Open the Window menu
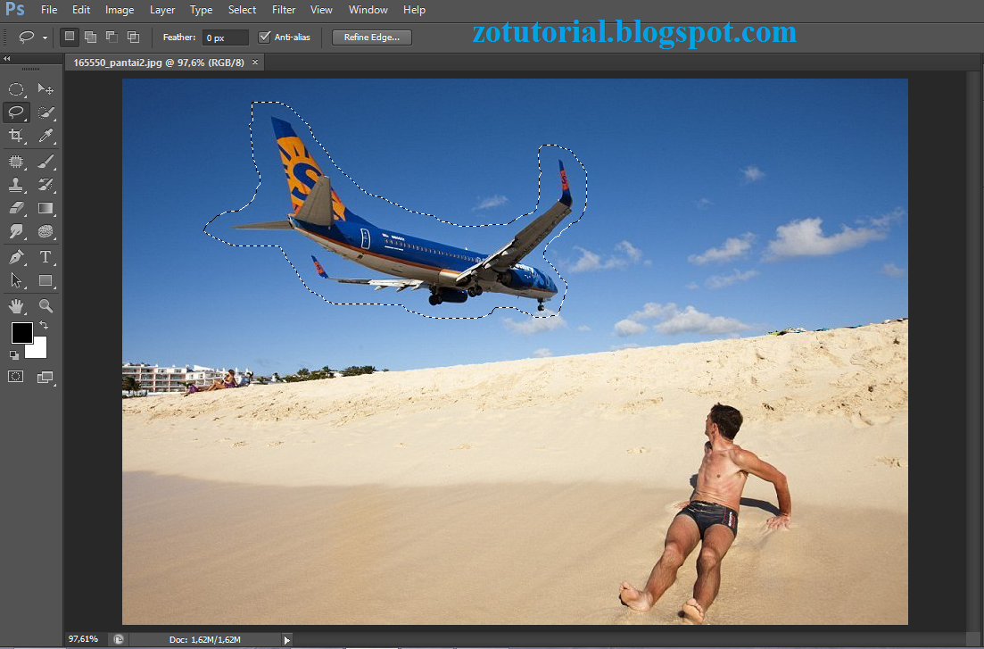The image size is (984, 649). pyautogui.click(x=368, y=10)
